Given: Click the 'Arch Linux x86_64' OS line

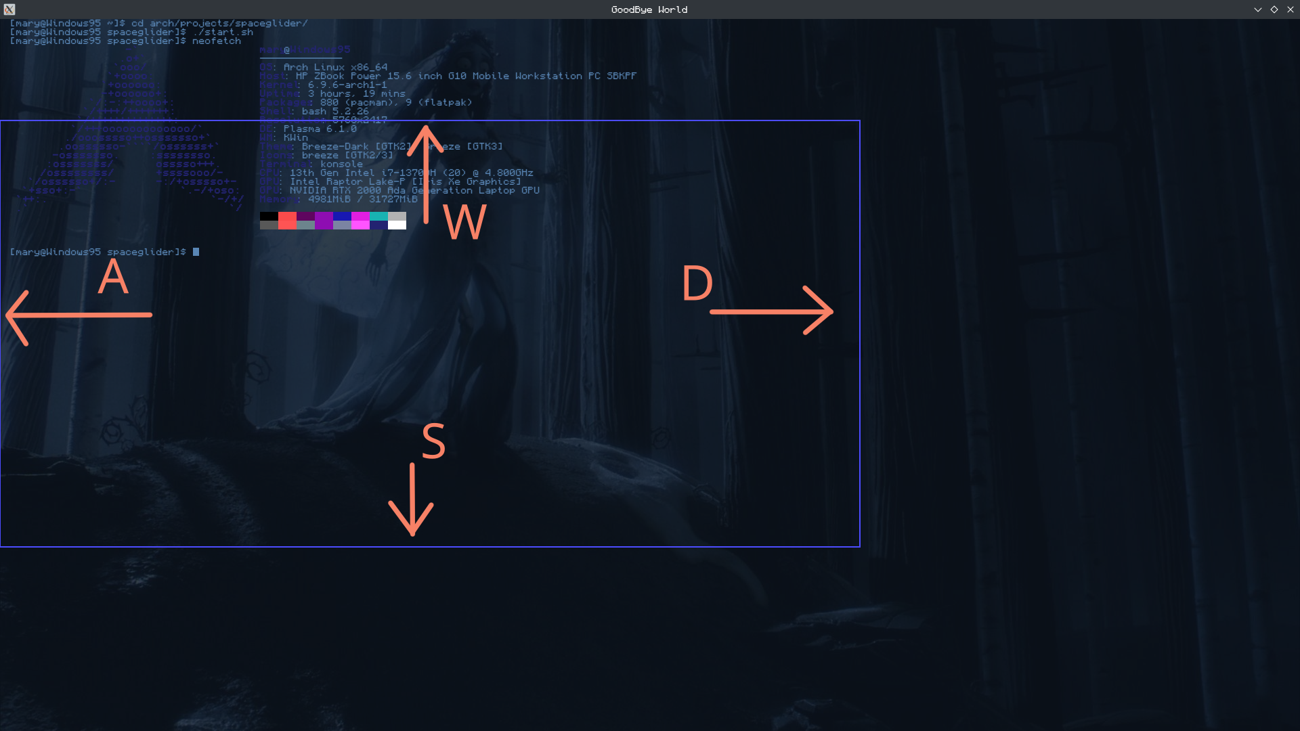Looking at the screenshot, I should tap(335, 67).
